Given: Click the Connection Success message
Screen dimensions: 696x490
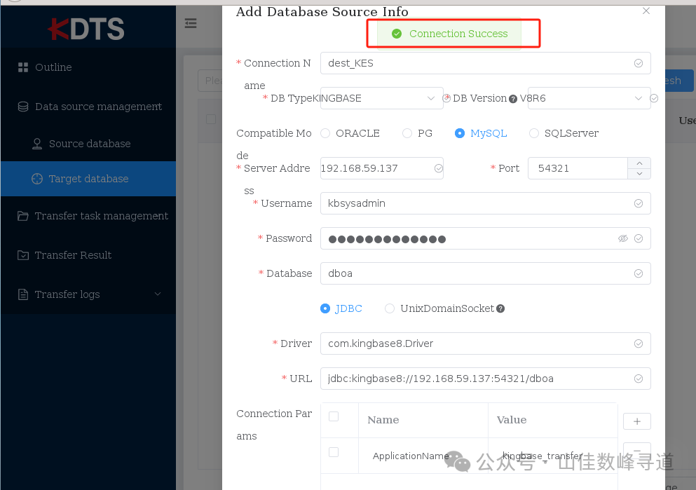Looking at the screenshot, I should tap(449, 34).
